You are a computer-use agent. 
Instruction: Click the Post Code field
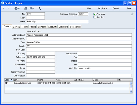(x=79, y=50)
